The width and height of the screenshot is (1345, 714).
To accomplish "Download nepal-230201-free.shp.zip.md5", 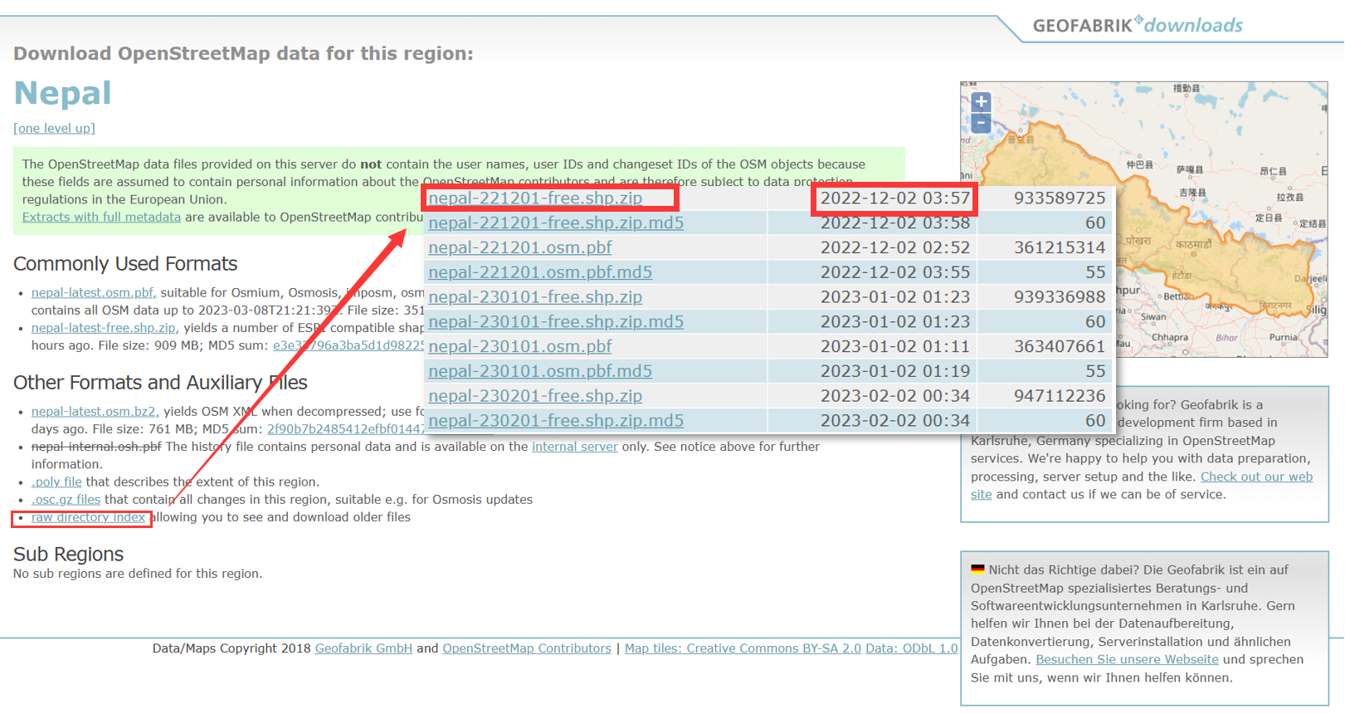I will coord(556,420).
